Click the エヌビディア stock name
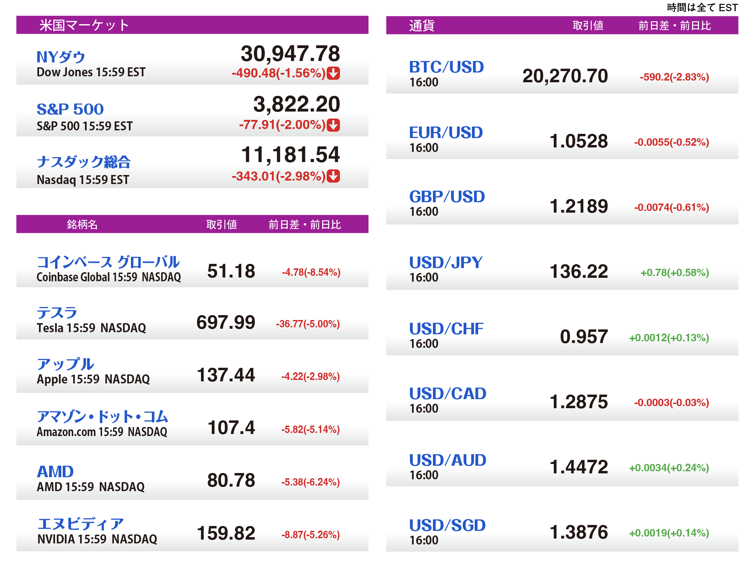 pyautogui.click(x=80, y=524)
